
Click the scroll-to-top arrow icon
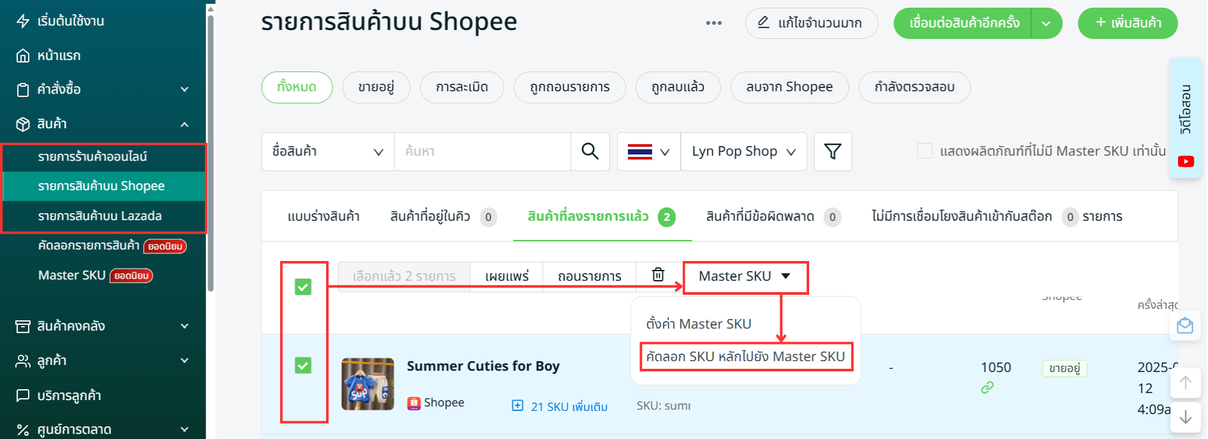tap(1185, 383)
